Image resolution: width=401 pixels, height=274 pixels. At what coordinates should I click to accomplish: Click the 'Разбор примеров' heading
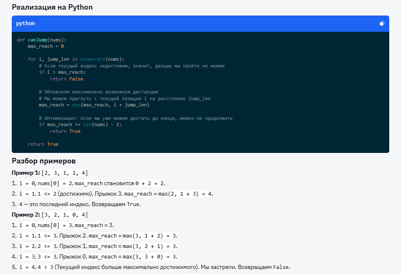tap(43, 161)
